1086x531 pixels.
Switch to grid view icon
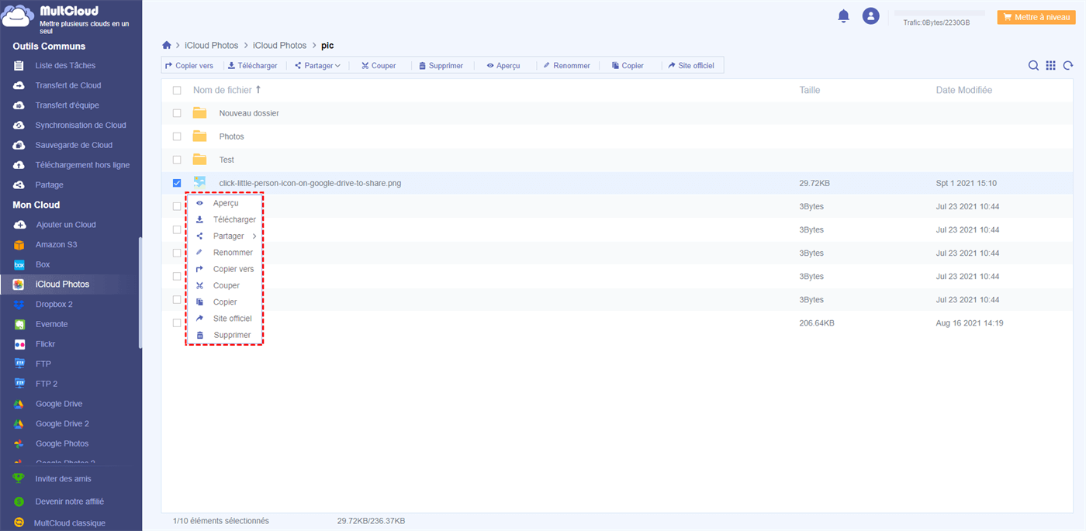point(1050,66)
